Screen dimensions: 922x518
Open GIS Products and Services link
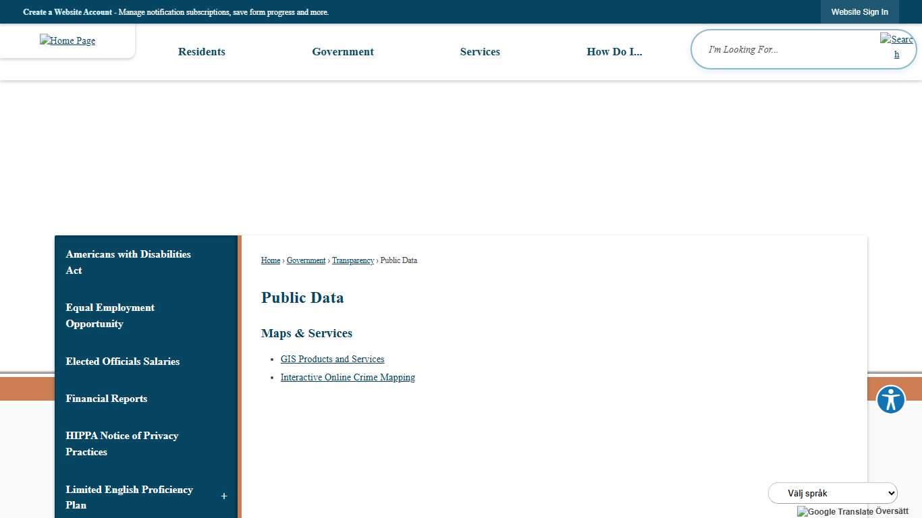click(332, 359)
